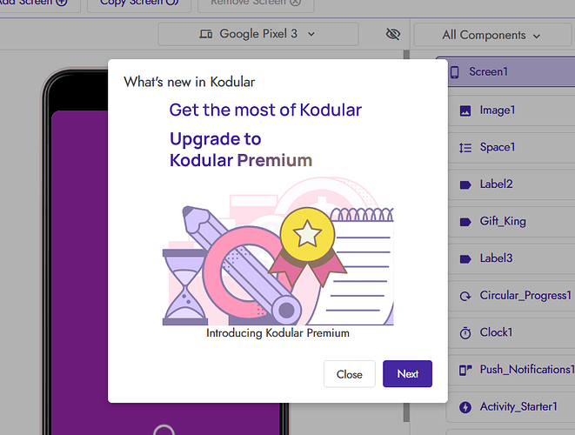Viewport: 575px width, 435px height.
Task: Click the Circular_Progress1 spinner icon
Action: 465,296
